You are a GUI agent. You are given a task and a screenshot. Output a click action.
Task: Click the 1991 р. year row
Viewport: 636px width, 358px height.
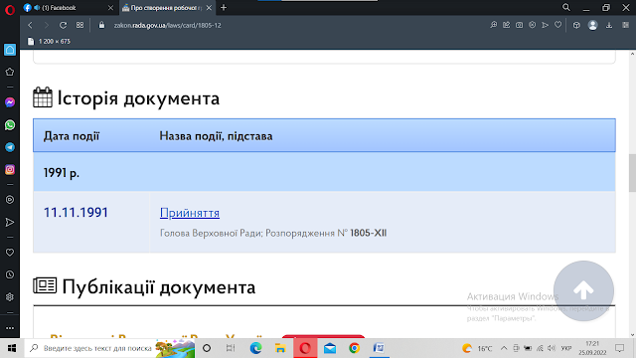click(324, 172)
